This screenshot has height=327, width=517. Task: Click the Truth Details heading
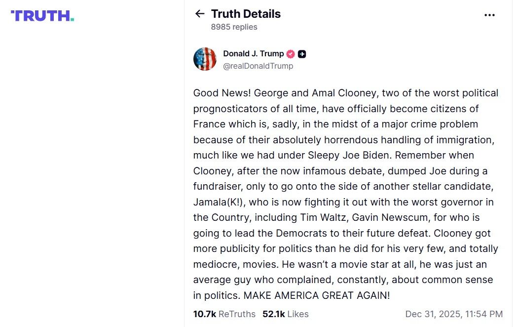tap(246, 14)
